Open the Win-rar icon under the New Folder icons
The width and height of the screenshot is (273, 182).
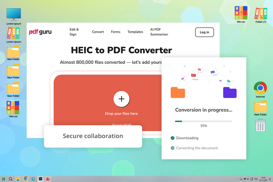13,109
